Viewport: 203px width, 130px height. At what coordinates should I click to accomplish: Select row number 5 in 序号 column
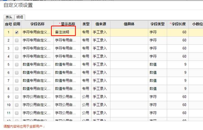pos(9,64)
